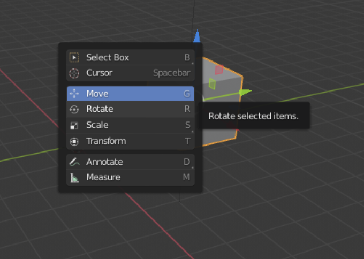Activate the Rotate tool icon
This screenshot has width=364, height=259.
pos(74,109)
